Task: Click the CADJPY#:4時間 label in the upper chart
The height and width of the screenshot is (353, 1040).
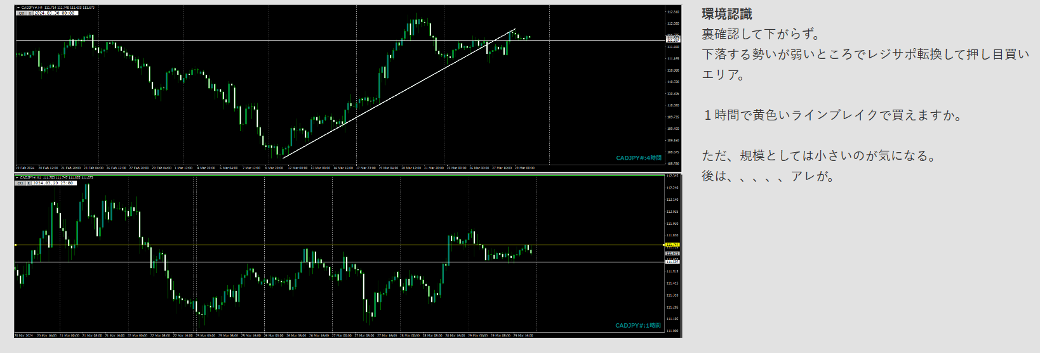Action: tap(638, 158)
